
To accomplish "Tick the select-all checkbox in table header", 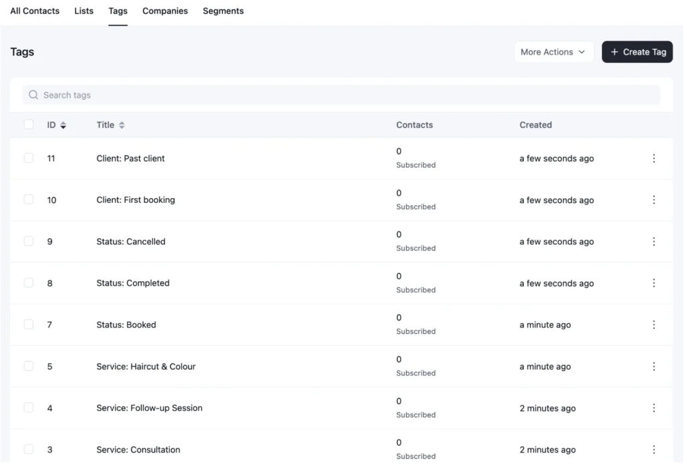I will point(29,125).
